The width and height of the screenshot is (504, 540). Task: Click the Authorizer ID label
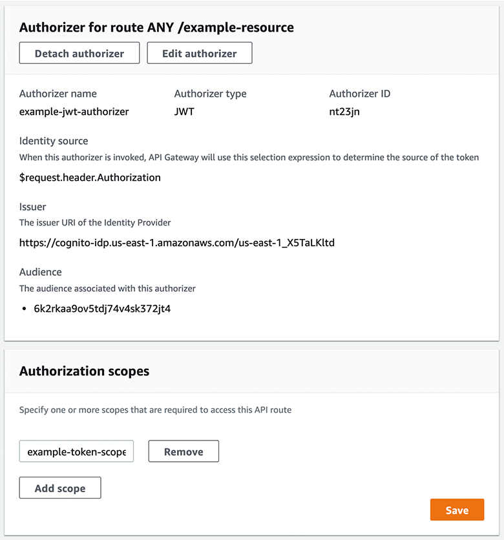[359, 94]
